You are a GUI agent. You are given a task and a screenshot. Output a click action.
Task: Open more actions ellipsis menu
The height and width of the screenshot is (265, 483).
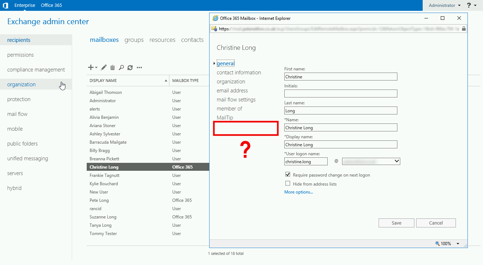pos(139,68)
